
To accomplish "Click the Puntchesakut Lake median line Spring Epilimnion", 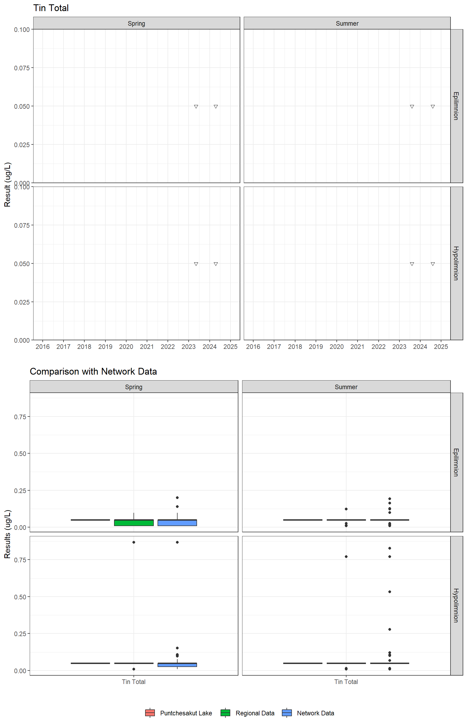I will click(90, 520).
